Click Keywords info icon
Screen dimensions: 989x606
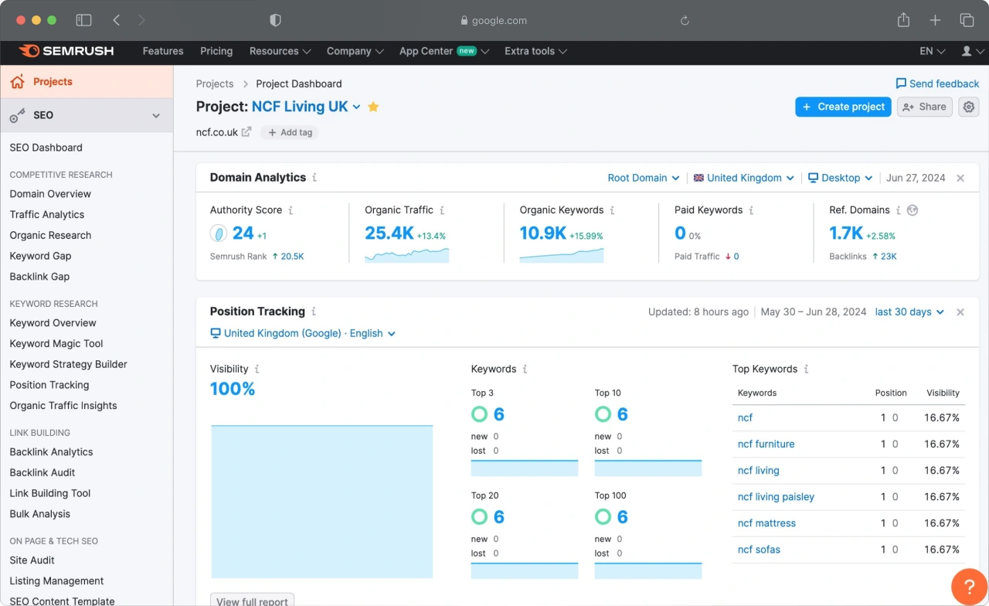point(525,369)
